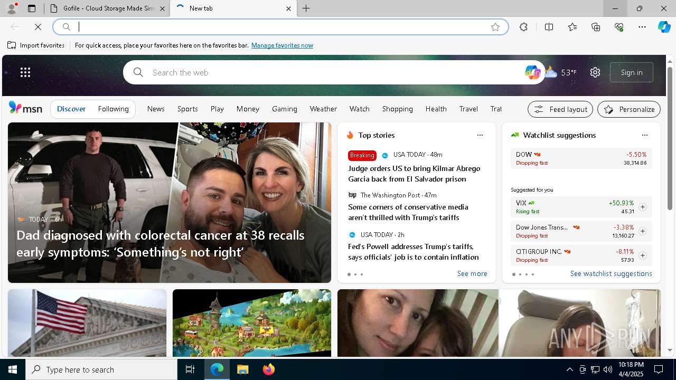Open the Windows Start menu
Viewport: 676px width, 380px height.
[x=13, y=369]
